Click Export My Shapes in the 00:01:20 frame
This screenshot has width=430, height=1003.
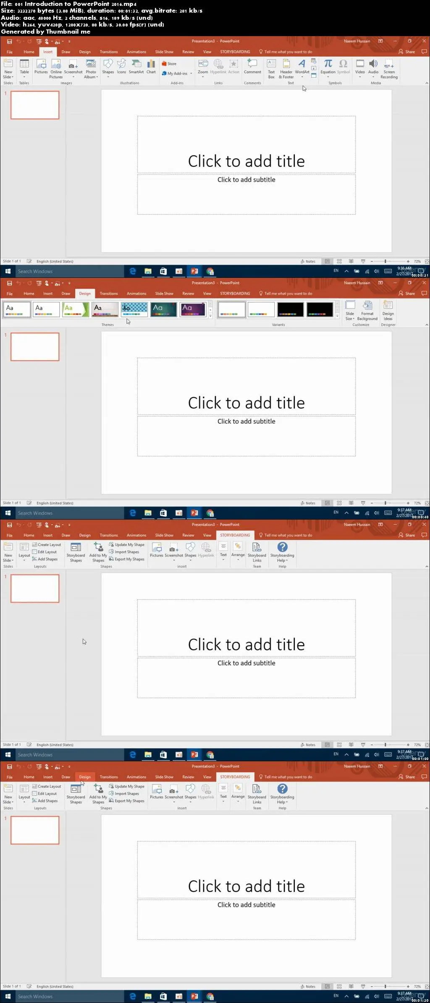(126, 801)
